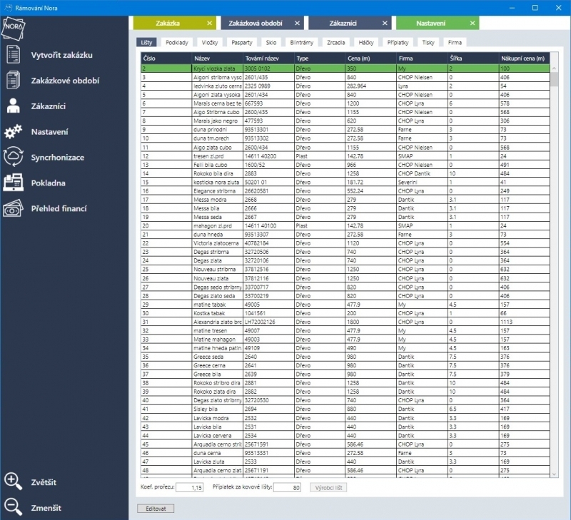Open the Pokladna cash register icon
The width and height of the screenshot is (571, 520).
point(13,183)
